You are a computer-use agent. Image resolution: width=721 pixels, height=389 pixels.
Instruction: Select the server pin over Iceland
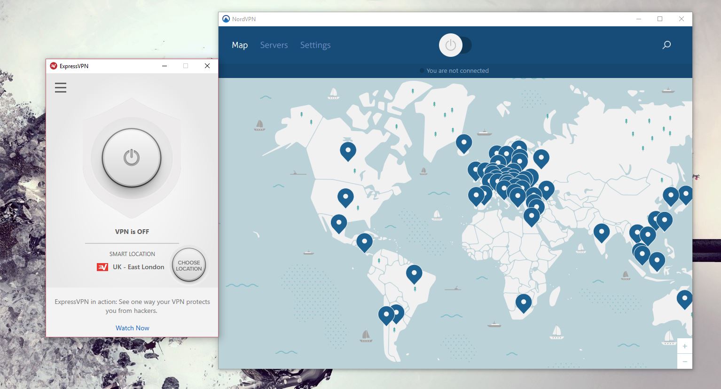point(464,143)
